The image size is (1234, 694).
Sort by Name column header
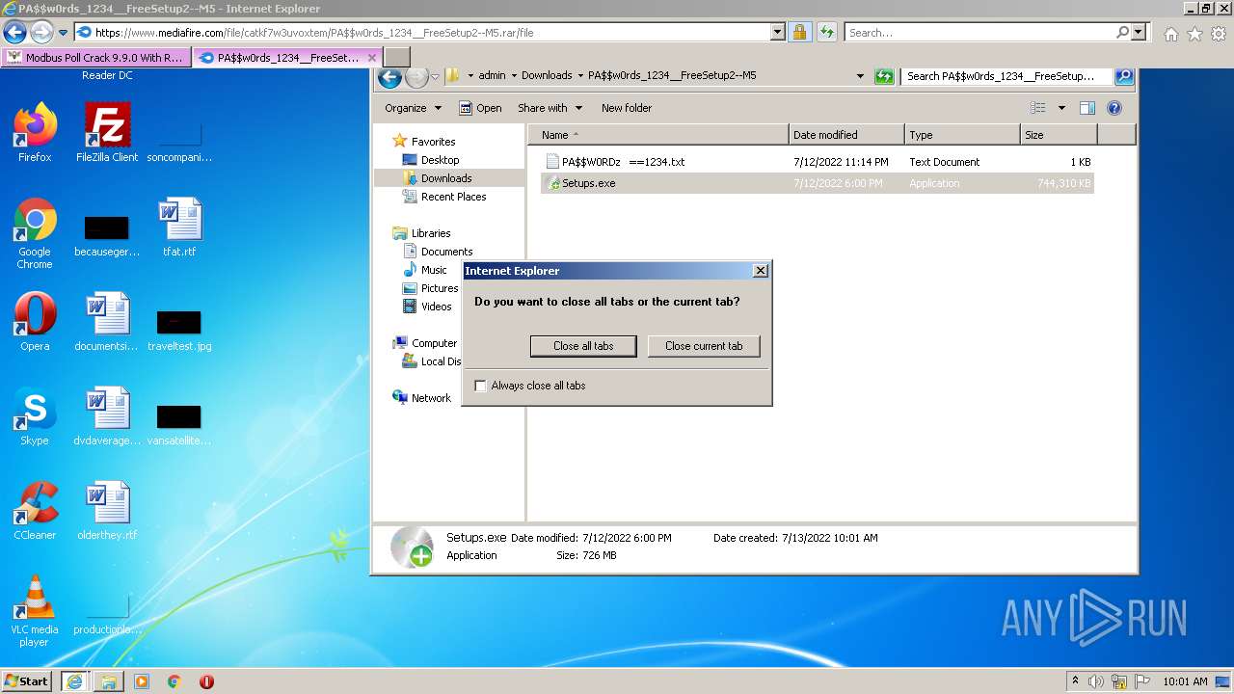(657, 135)
